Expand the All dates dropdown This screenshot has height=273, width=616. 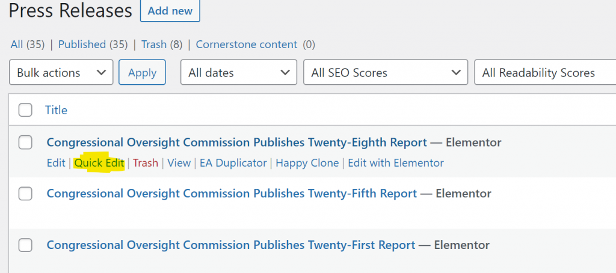coord(238,72)
